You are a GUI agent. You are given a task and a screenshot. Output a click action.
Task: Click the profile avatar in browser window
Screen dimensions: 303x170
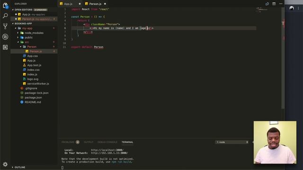(x=292, y=8)
